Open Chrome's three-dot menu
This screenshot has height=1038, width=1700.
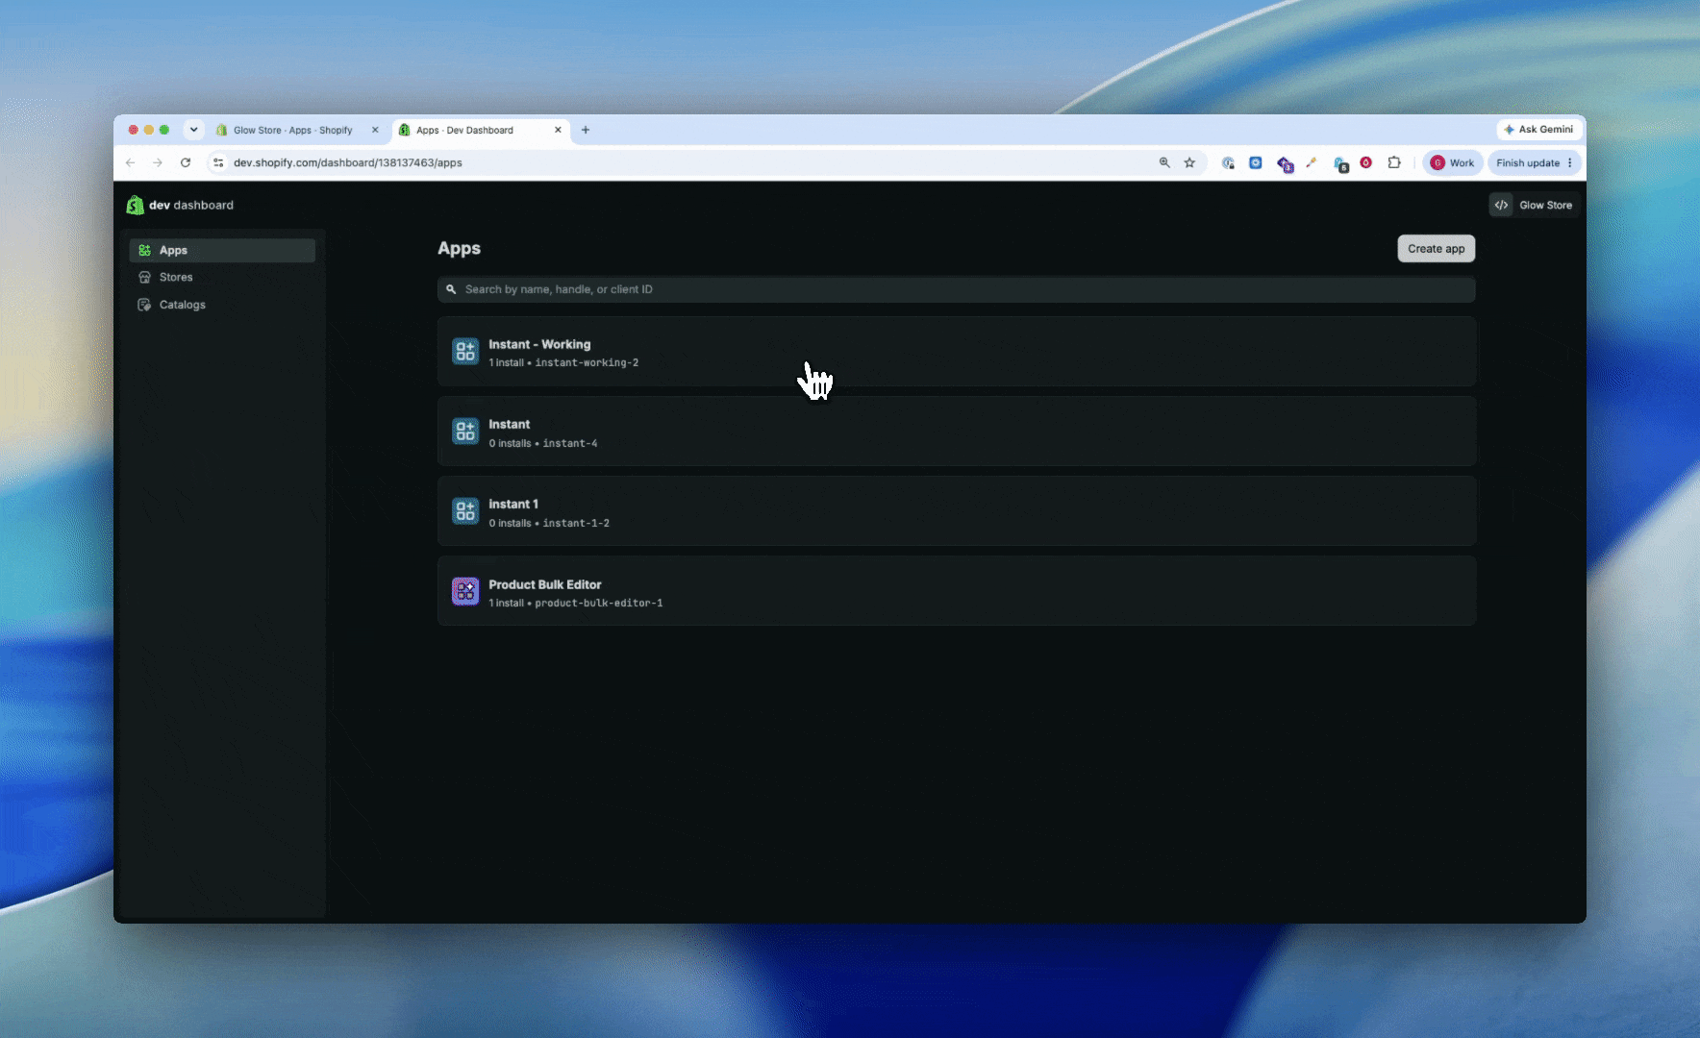[x=1570, y=163]
